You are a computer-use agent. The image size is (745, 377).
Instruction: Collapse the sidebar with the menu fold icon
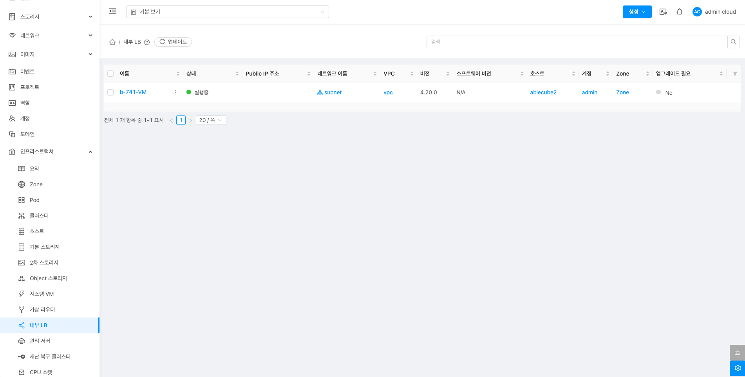(113, 11)
